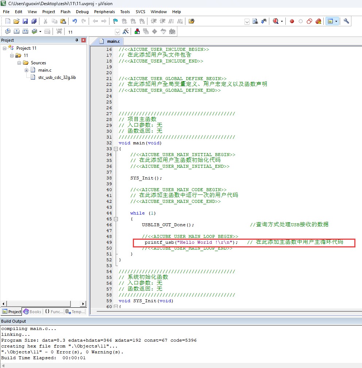The height and width of the screenshot is (368, 362).
Task: Comment out the selected code lines
Action: tap(171, 21)
